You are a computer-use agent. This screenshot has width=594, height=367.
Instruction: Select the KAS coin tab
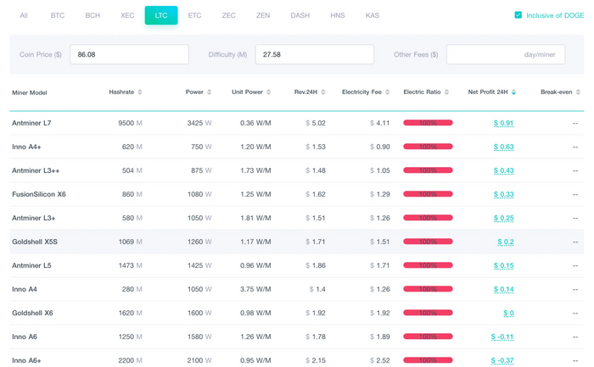click(x=373, y=15)
